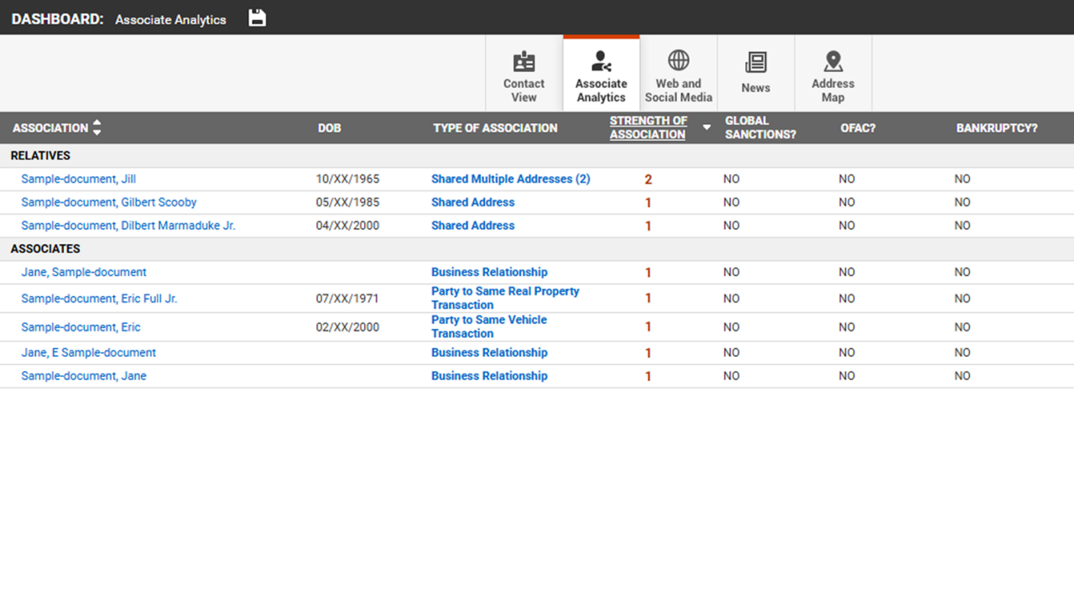1074x605 pixels.
Task: Switch to Web and Social Media tab
Action: [x=678, y=74]
